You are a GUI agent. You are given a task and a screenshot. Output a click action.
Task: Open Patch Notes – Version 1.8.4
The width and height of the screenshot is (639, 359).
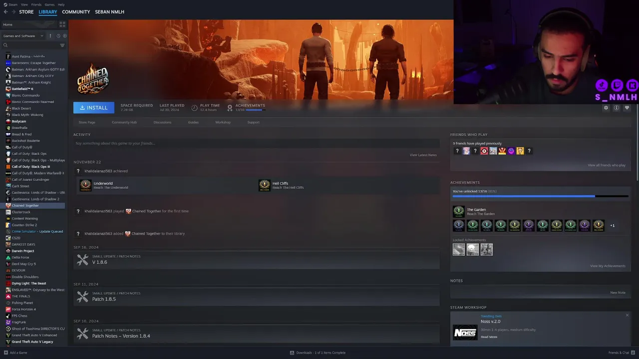257,334
